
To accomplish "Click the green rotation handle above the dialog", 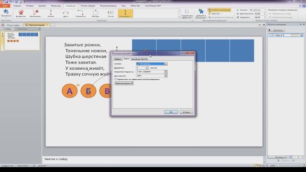I will coord(117,47).
